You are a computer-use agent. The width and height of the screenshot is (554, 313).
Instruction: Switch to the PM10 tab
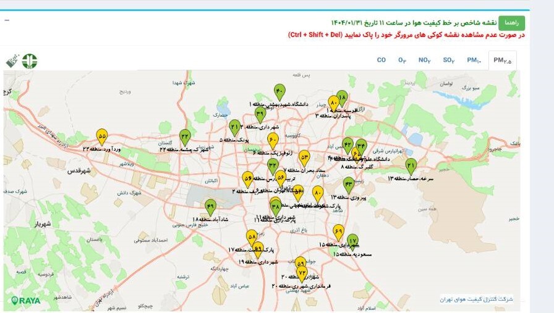click(x=474, y=60)
